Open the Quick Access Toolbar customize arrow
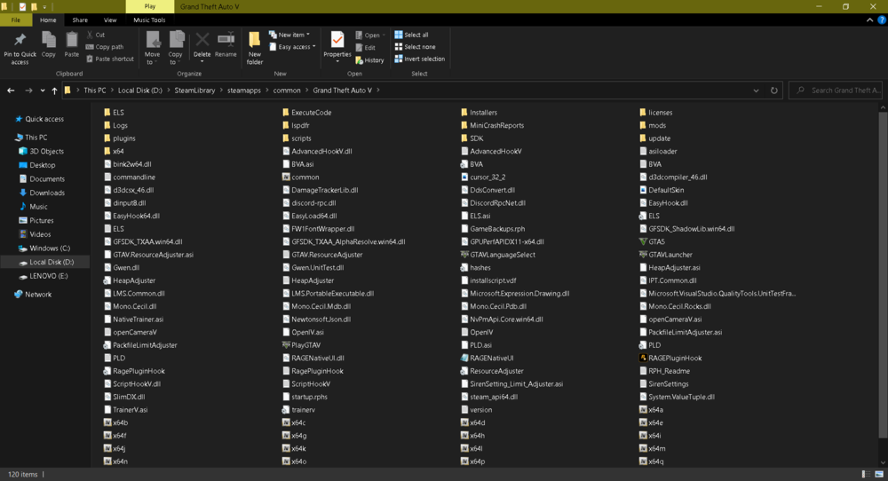The image size is (888, 481). coord(44,7)
